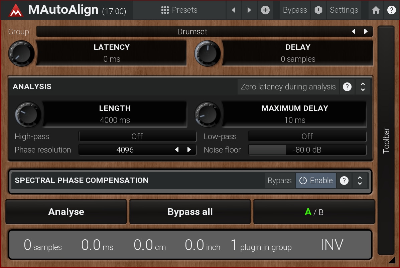400x268 pixels.
Task: Select next group after Drumset
Action: (x=366, y=32)
